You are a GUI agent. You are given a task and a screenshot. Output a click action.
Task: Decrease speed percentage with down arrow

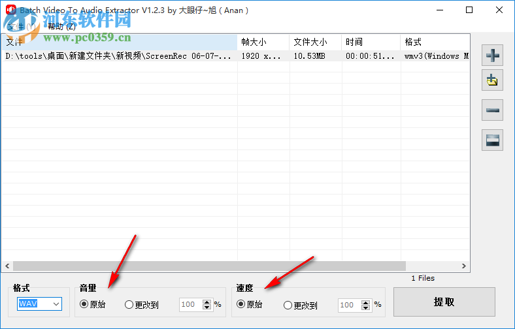[x=365, y=308]
